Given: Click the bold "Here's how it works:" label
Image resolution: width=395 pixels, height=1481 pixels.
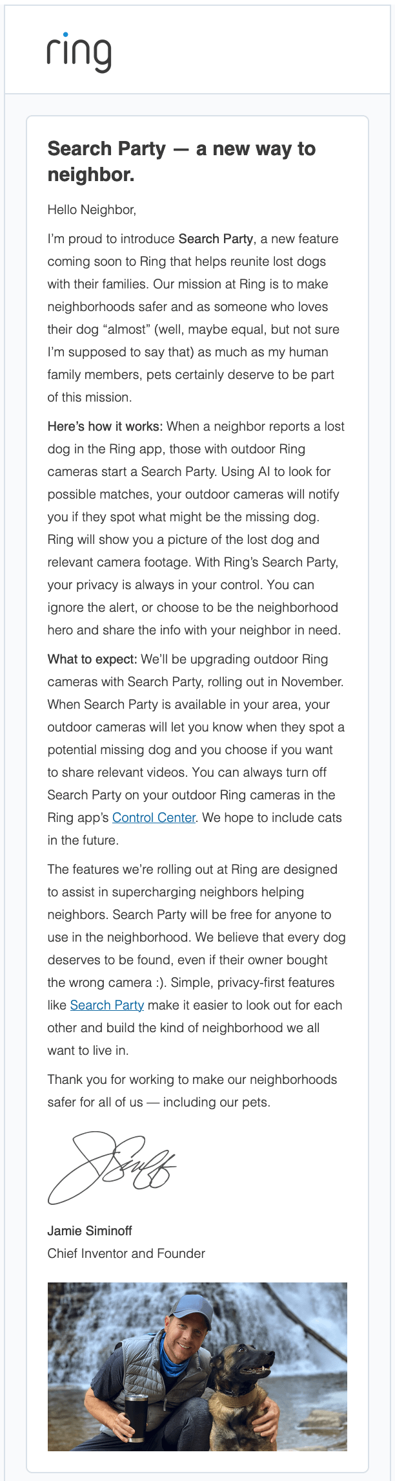Looking at the screenshot, I should coord(105,426).
